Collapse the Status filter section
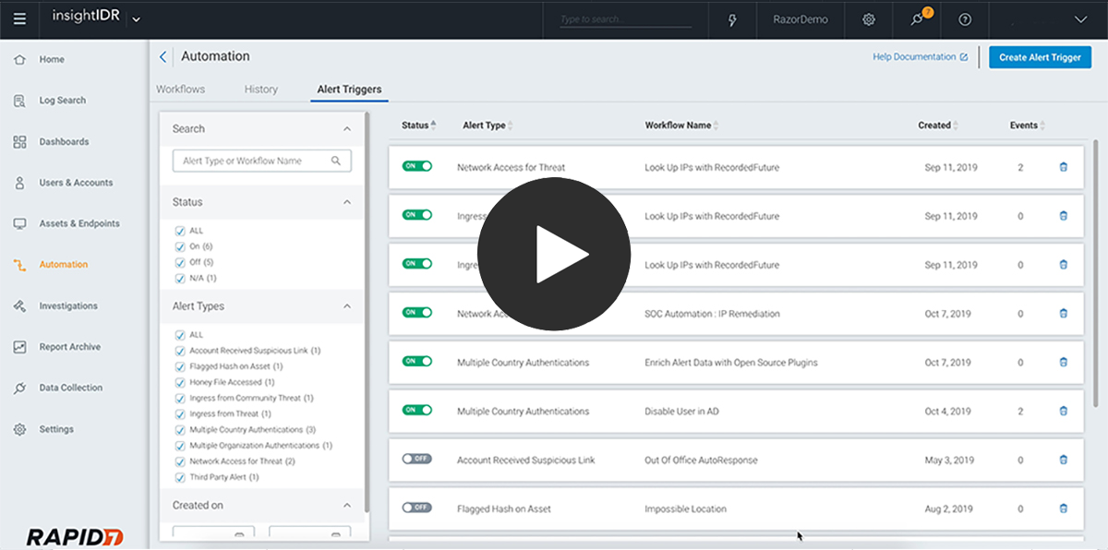1108x550 pixels. [x=347, y=202]
